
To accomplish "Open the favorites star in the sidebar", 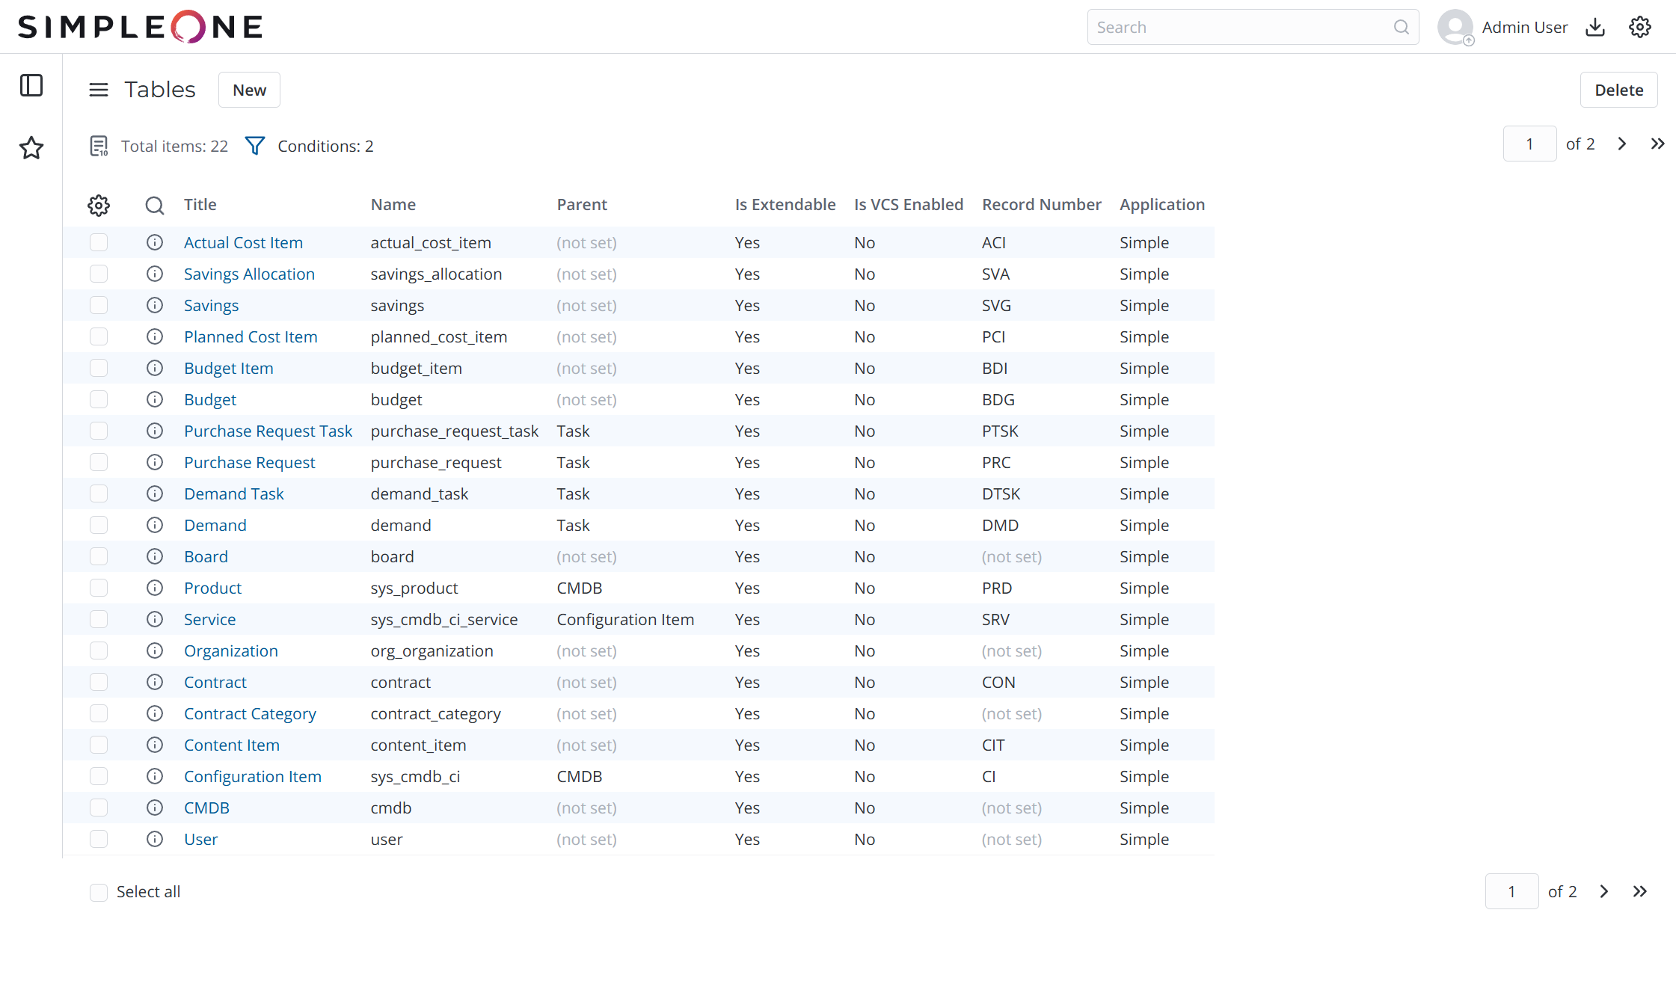I will point(31,148).
